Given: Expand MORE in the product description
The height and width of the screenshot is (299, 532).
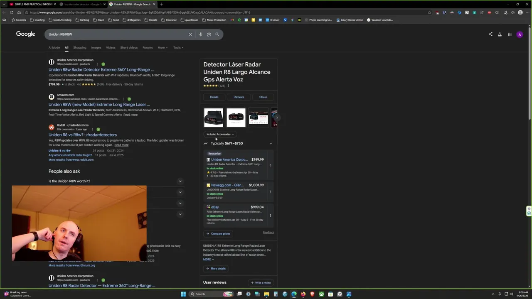Looking at the screenshot, I should [x=208, y=259].
